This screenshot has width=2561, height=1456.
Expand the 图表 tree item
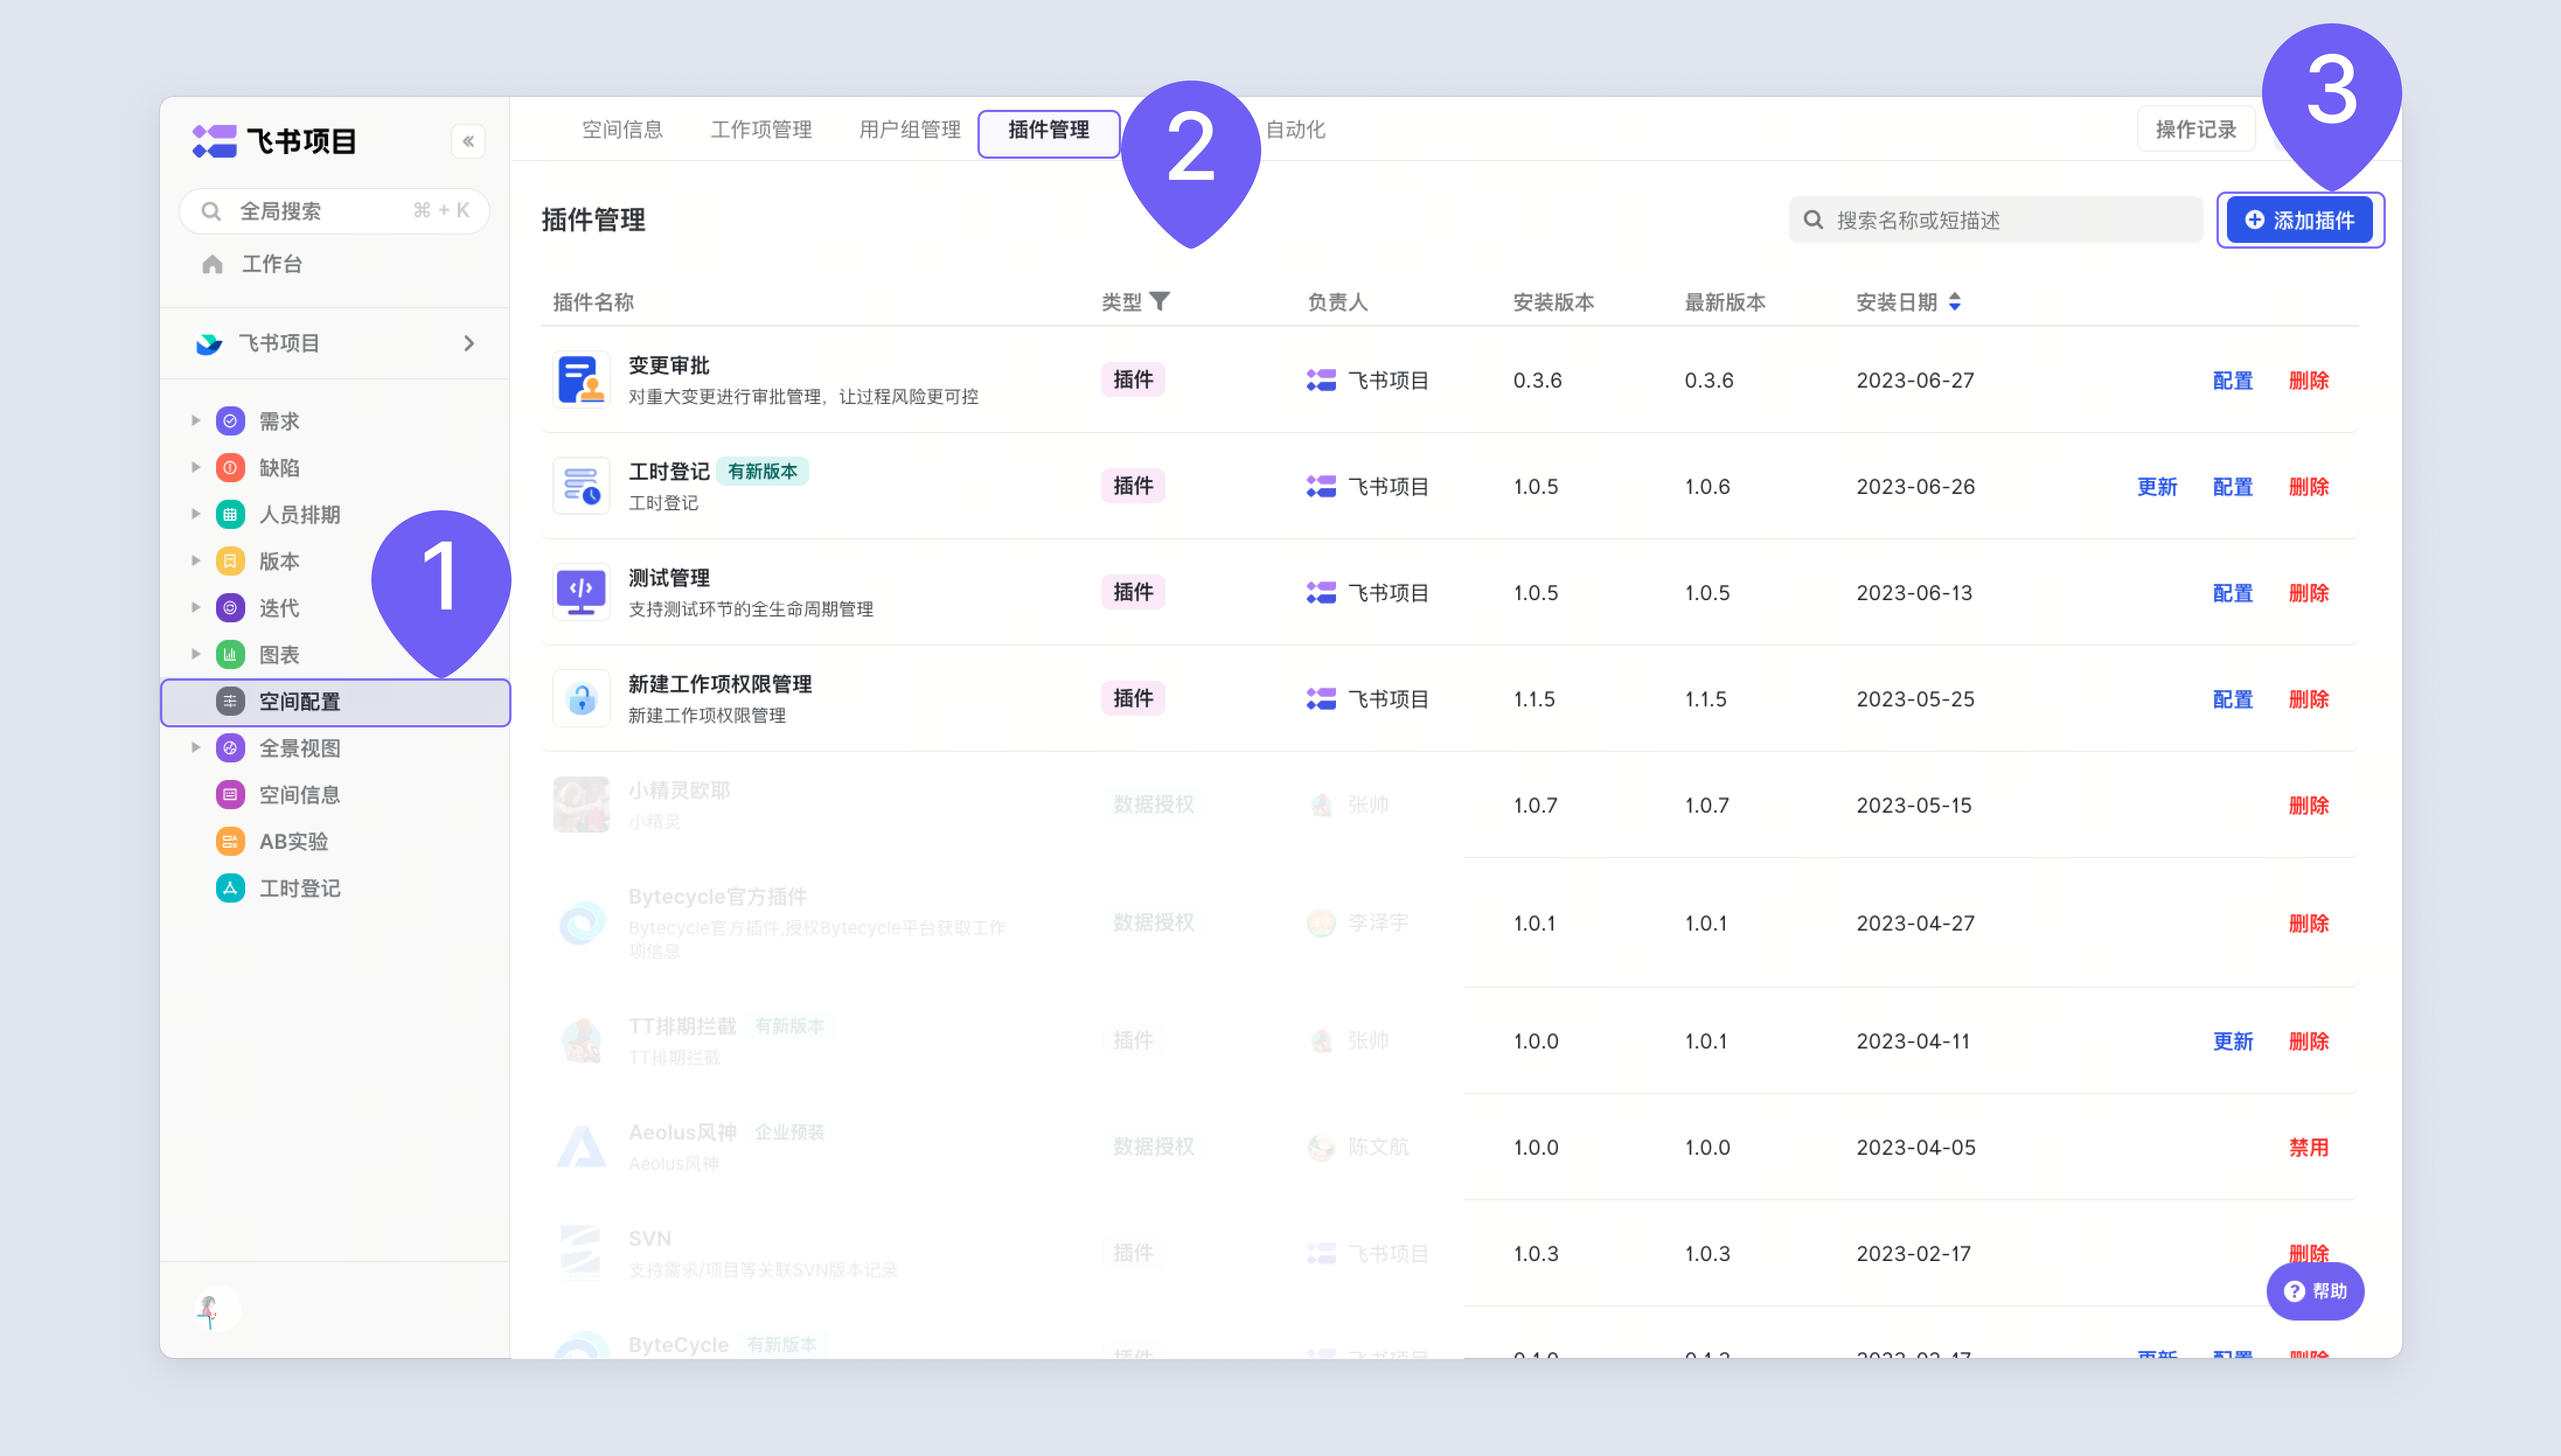(x=196, y=655)
